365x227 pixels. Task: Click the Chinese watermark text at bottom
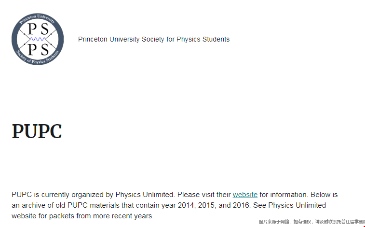(x=311, y=222)
